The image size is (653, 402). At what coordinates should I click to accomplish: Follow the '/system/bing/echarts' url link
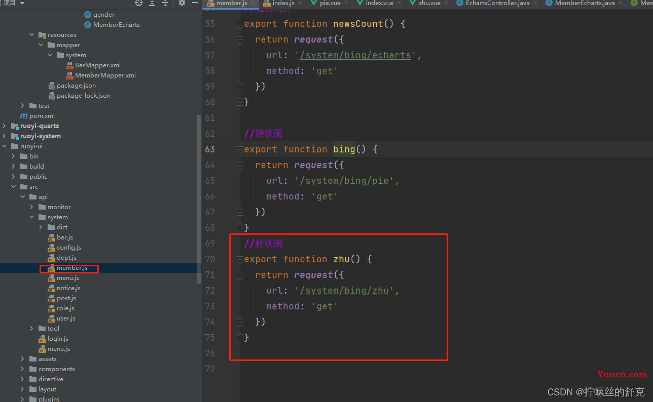tap(355, 55)
